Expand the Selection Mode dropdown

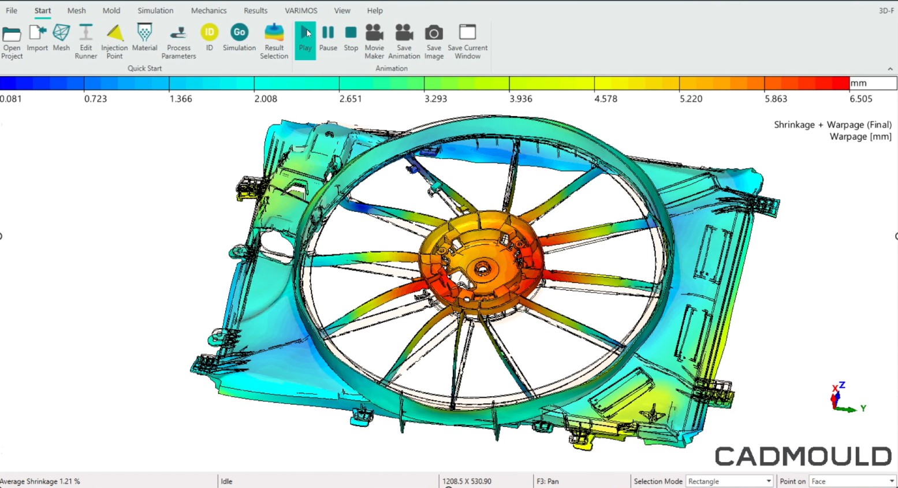(x=768, y=481)
